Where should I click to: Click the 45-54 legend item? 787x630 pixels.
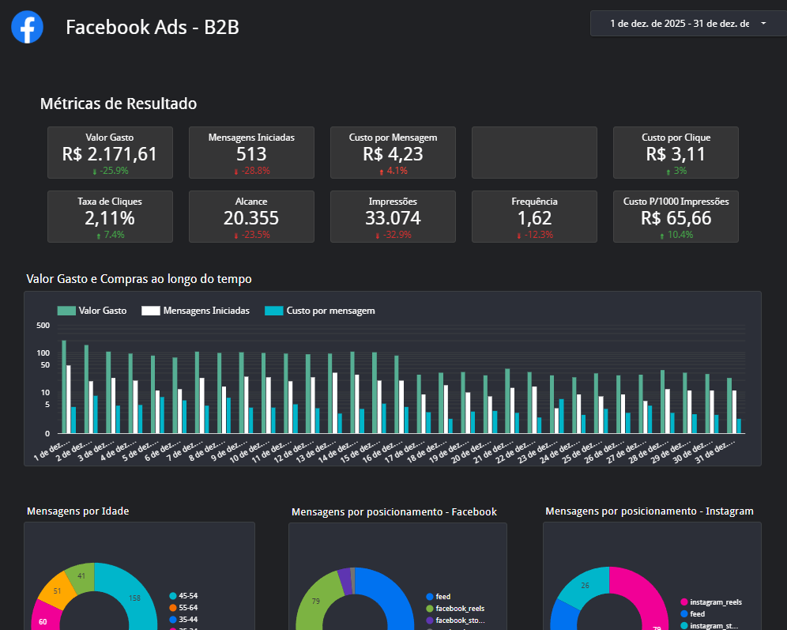[183, 596]
